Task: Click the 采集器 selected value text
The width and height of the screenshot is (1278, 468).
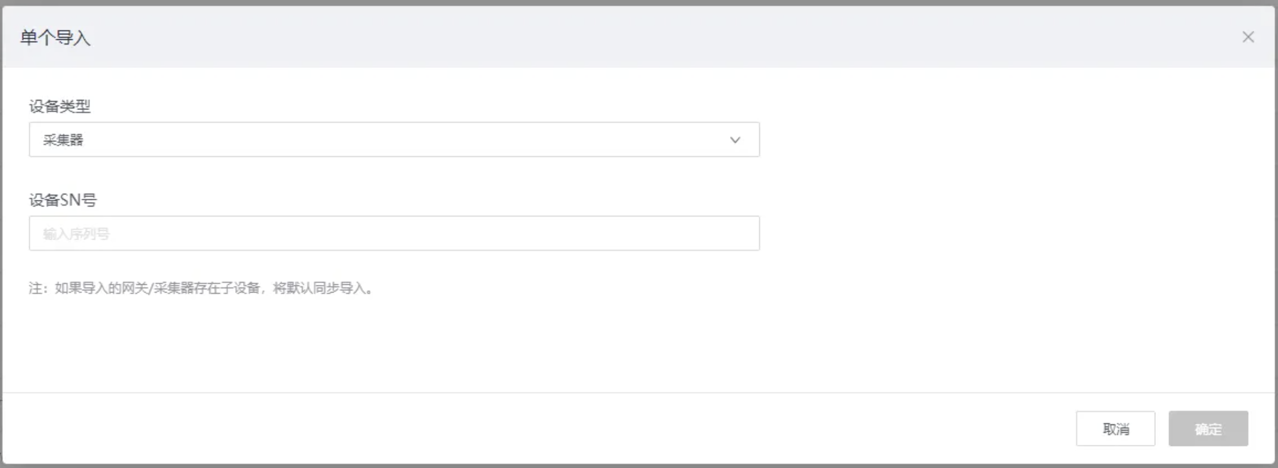Action: point(63,140)
